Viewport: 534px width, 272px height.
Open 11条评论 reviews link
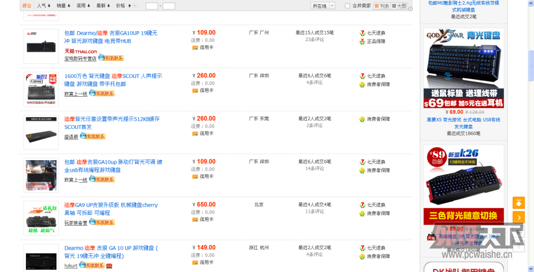pyautogui.click(x=314, y=211)
